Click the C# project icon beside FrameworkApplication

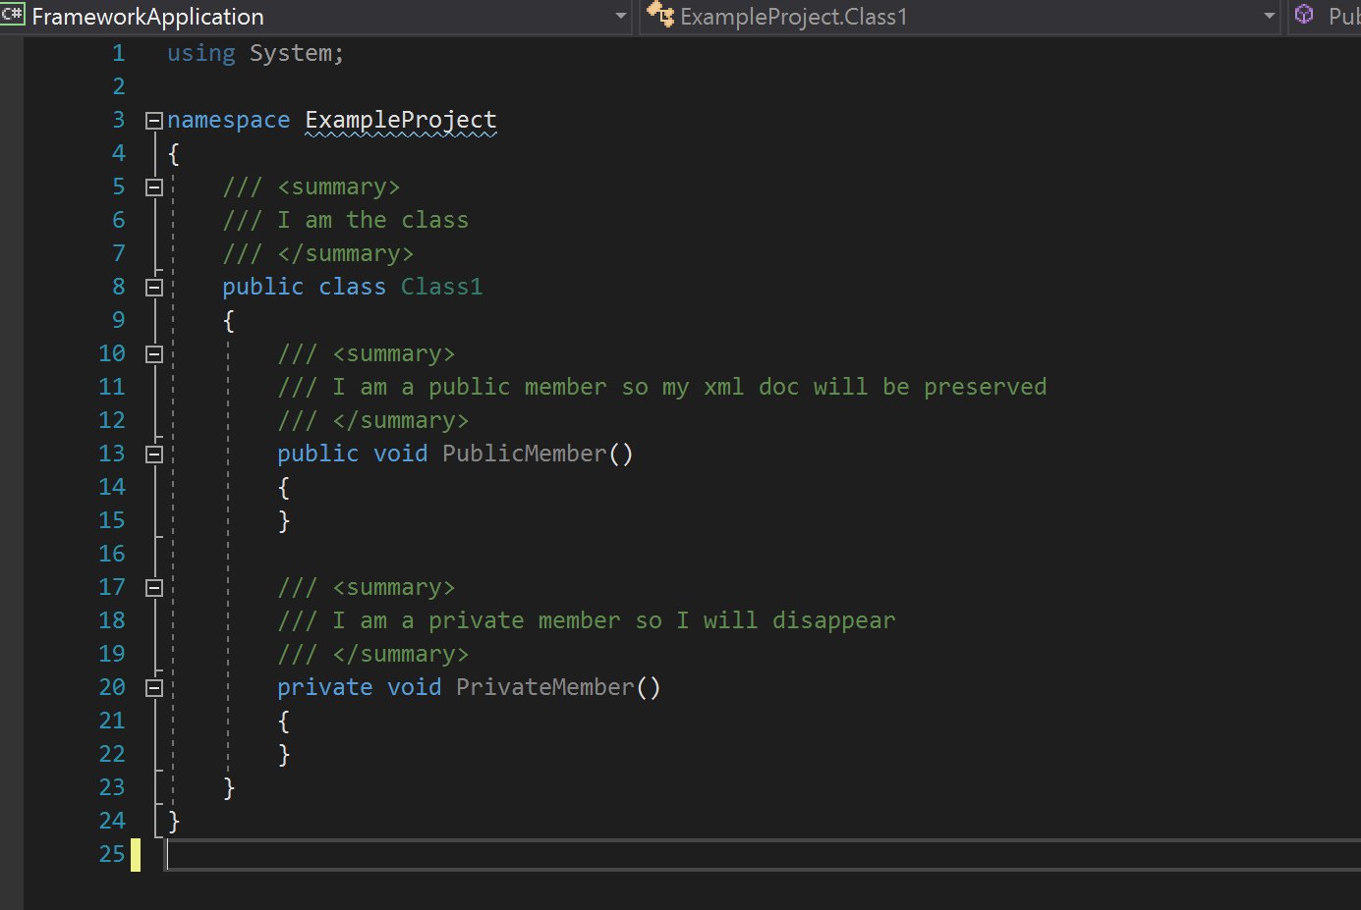pyautogui.click(x=12, y=13)
